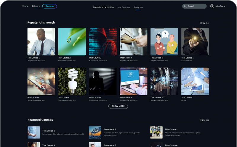237x147 pixels.
Task: Click the Sara Dietschy author text
Action: click(x=186, y=61)
